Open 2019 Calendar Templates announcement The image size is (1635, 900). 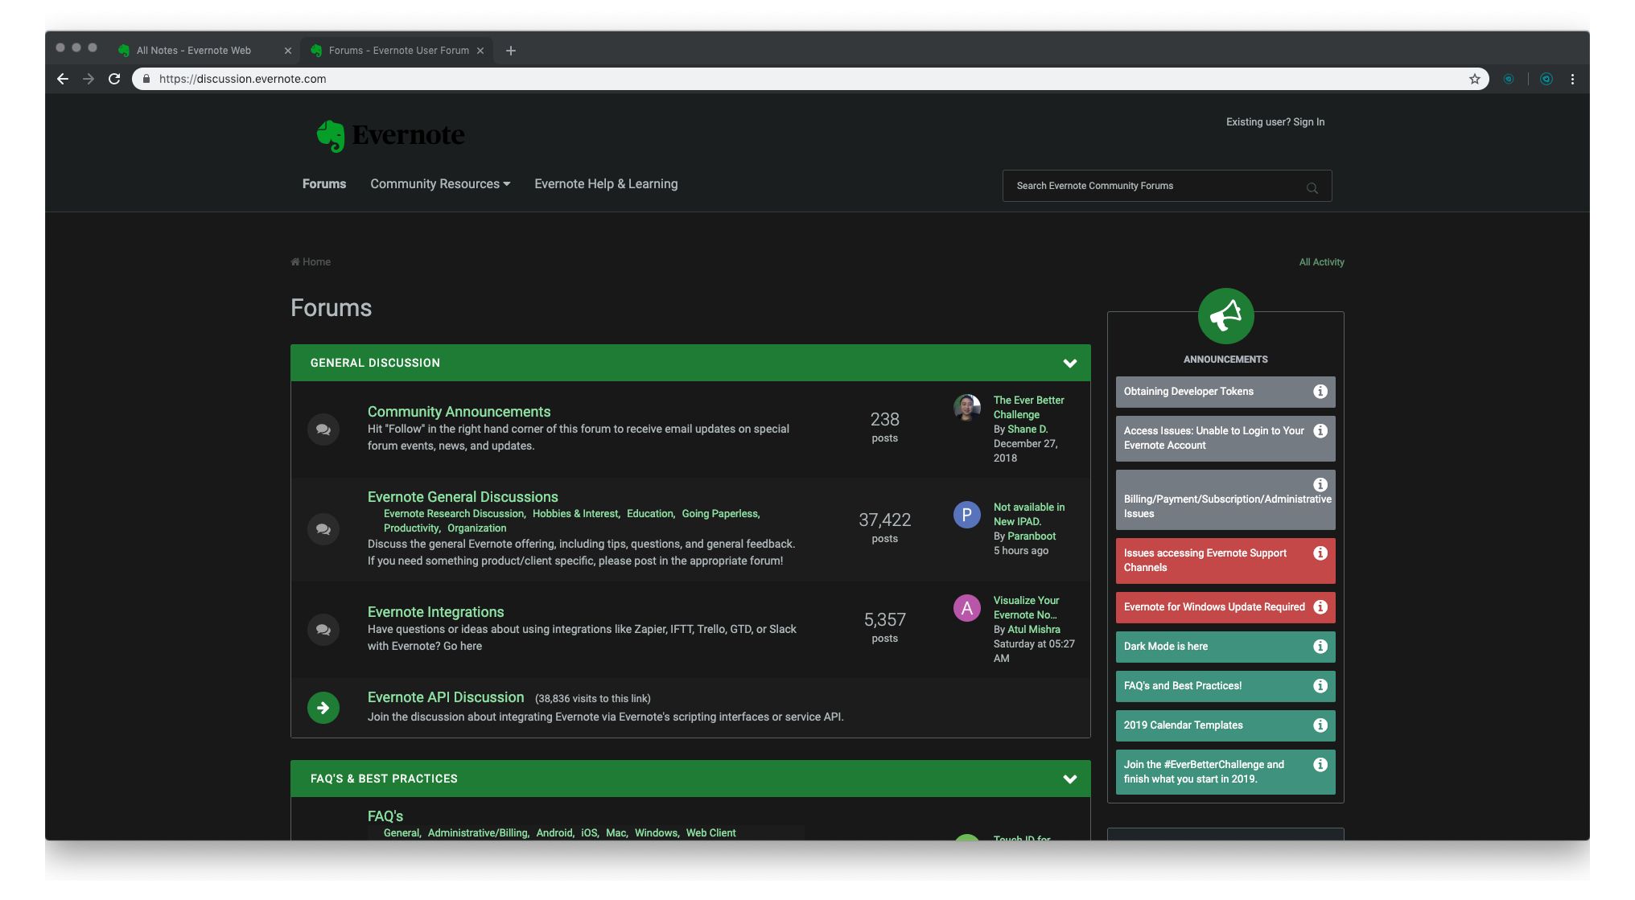click(1225, 725)
